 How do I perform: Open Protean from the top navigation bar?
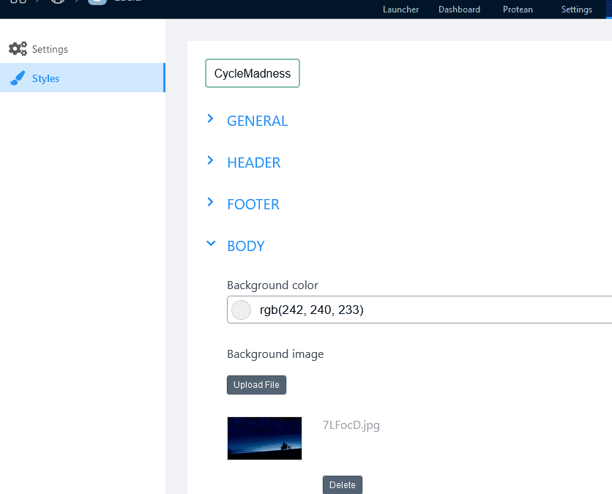pyautogui.click(x=518, y=10)
